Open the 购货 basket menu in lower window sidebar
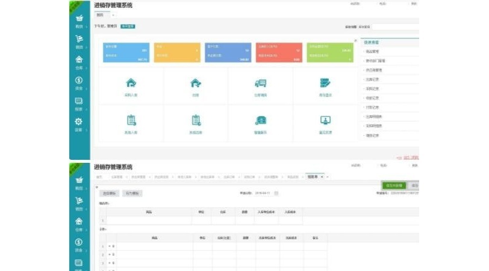Image resolution: width=489 pixels, height=271 pixels. click(79, 183)
